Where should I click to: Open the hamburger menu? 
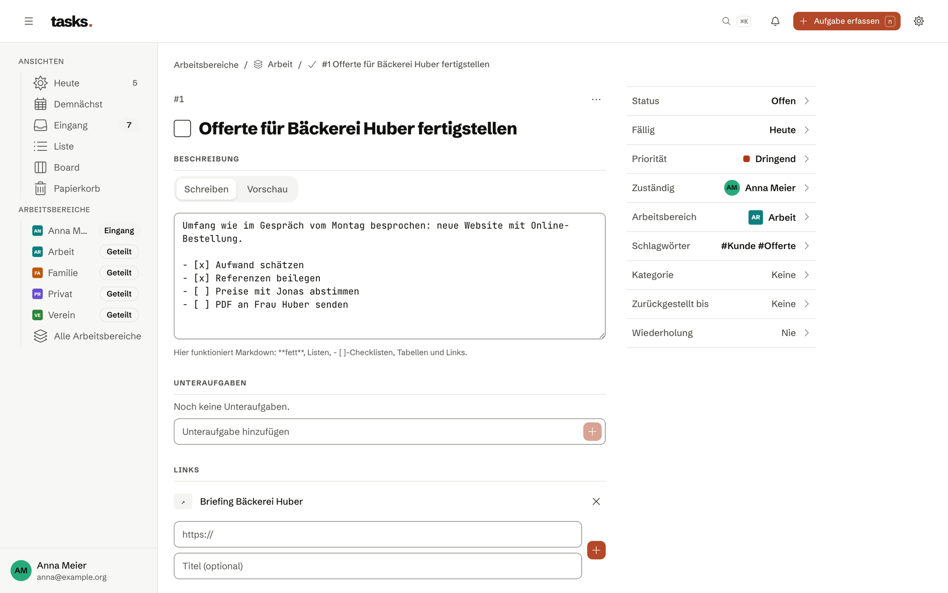tap(29, 21)
